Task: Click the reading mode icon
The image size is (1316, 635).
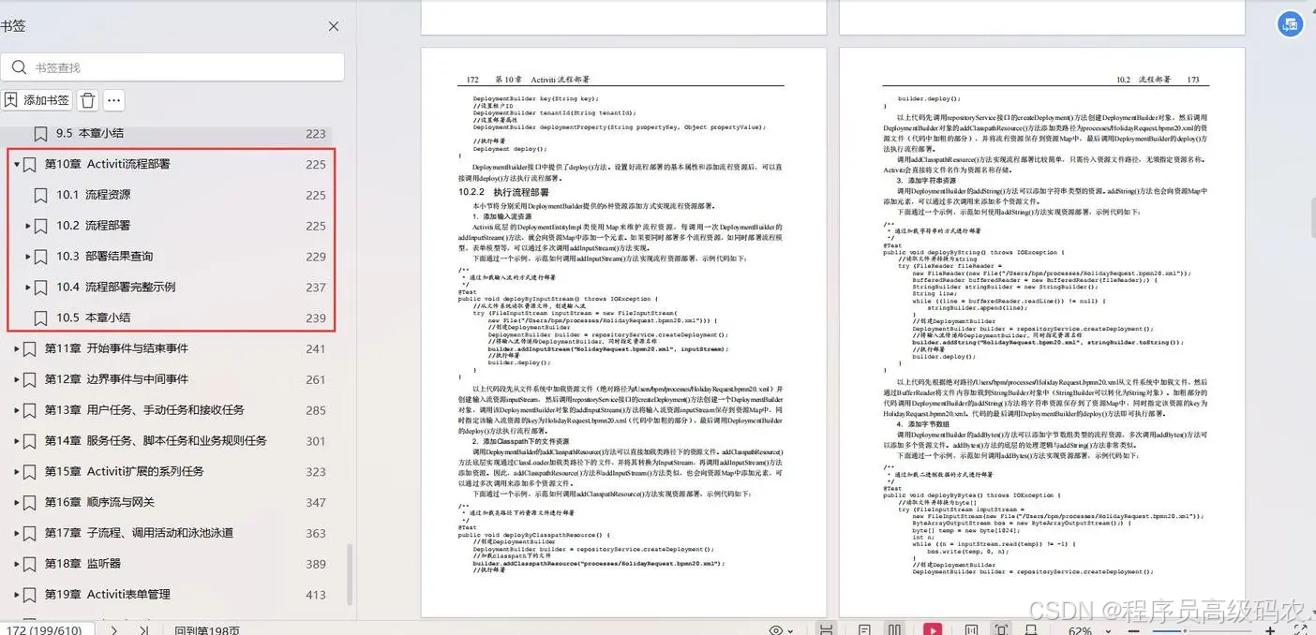Action: coord(1029,630)
